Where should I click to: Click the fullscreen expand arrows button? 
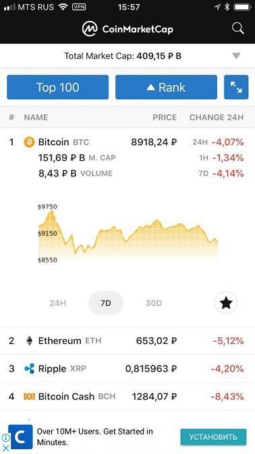click(236, 87)
